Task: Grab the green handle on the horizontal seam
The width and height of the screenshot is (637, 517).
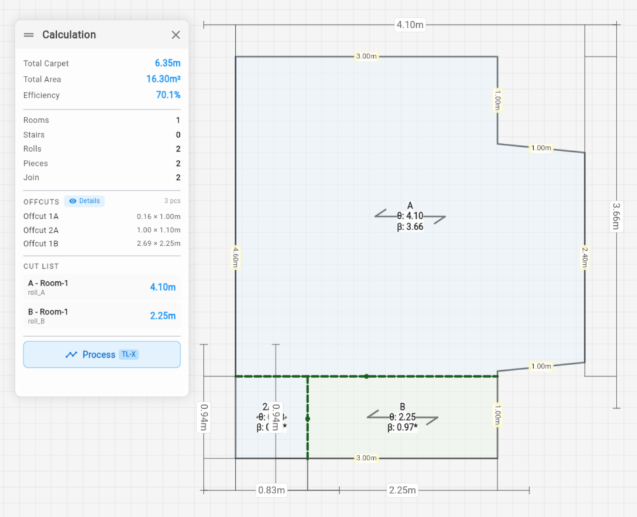Action: (366, 376)
